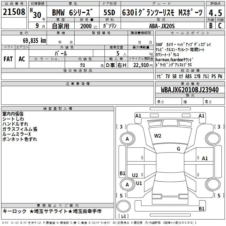
Task: Click inspector note ガラスフィルム張
Action: coord(20,129)
